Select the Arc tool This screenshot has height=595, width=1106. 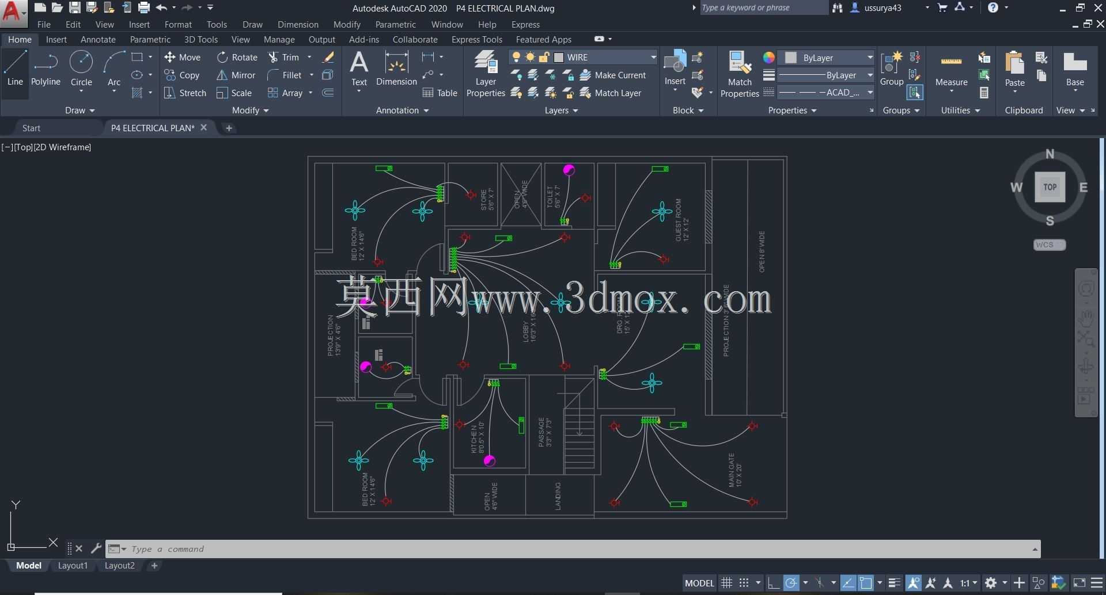[114, 68]
